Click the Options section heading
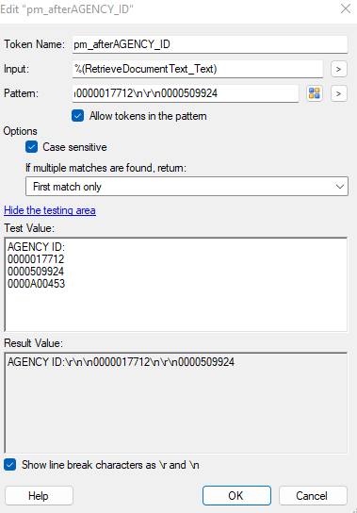 [21, 131]
